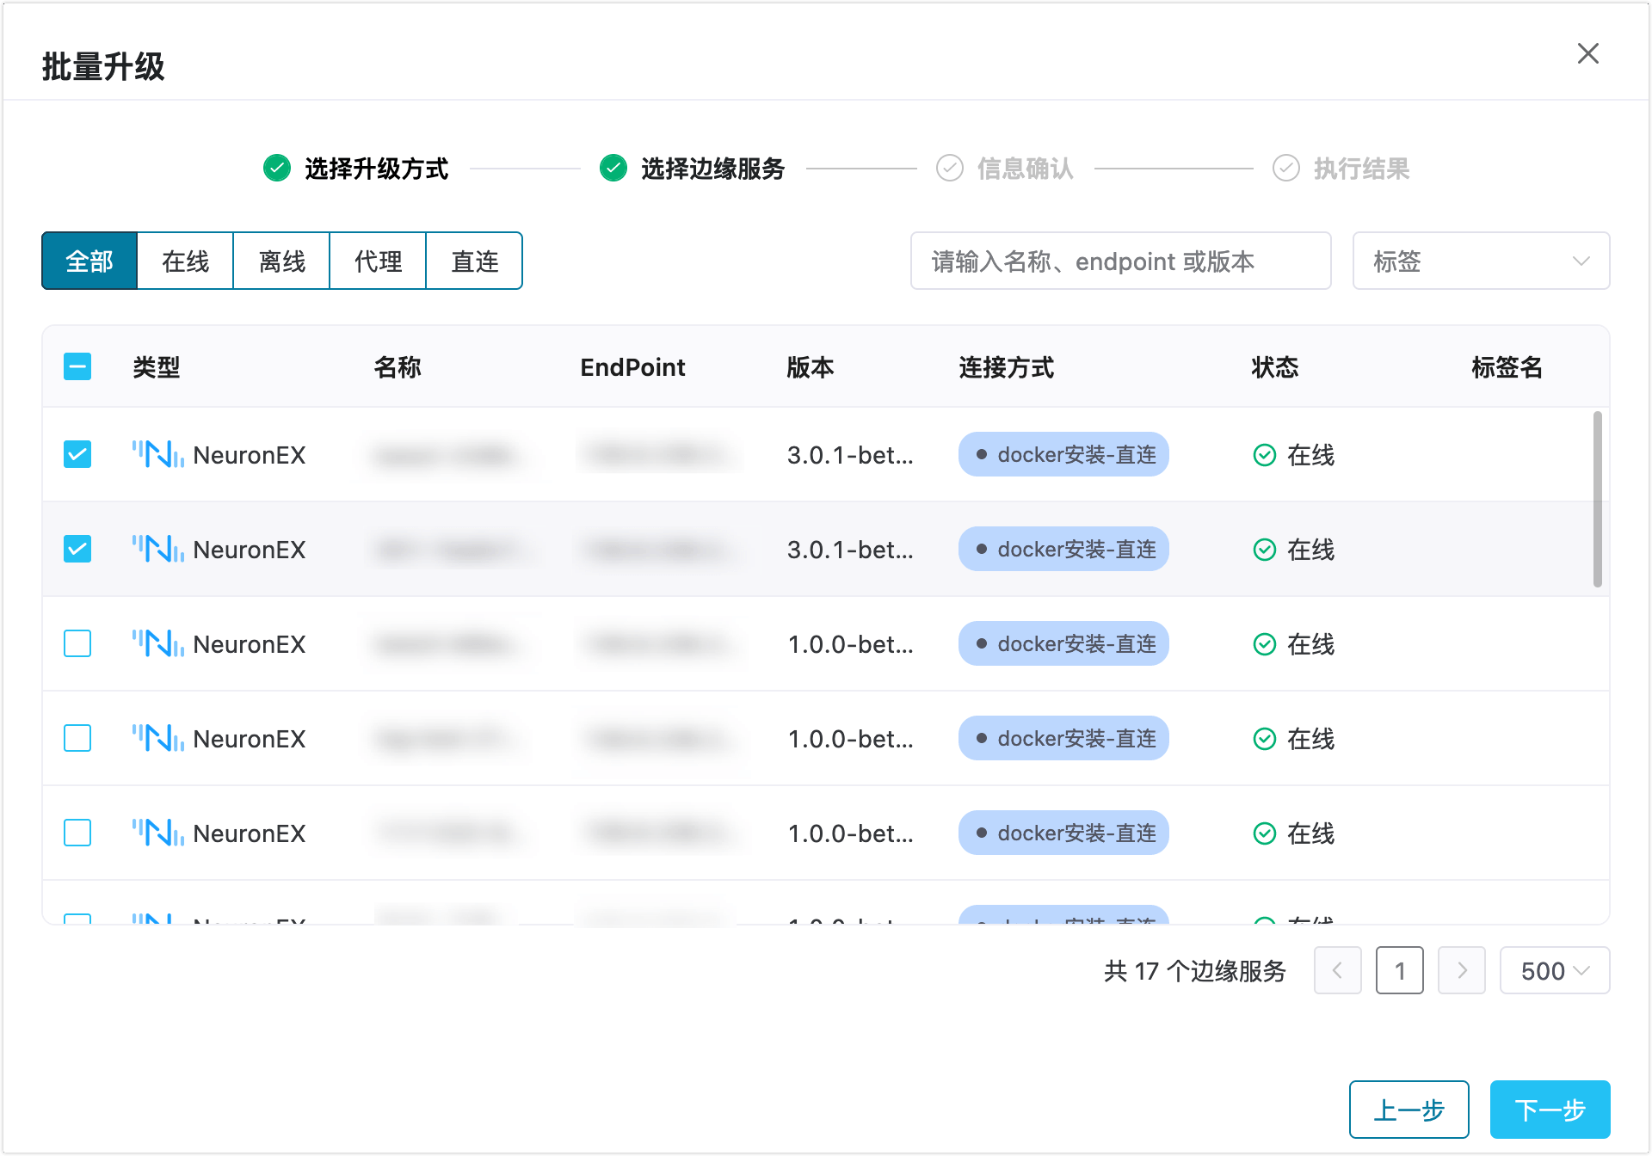Click the 执行结果 step circle icon
The height and width of the screenshot is (1156, 1652).
[x=1286, y=169]
